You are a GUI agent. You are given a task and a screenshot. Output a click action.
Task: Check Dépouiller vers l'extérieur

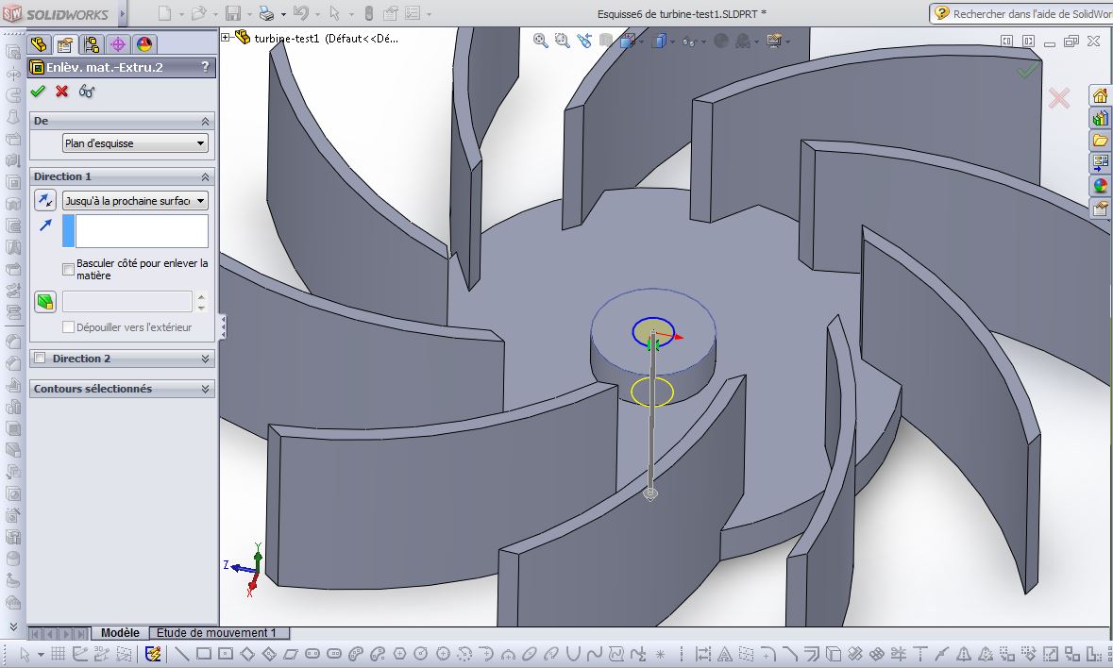[69, 326]
